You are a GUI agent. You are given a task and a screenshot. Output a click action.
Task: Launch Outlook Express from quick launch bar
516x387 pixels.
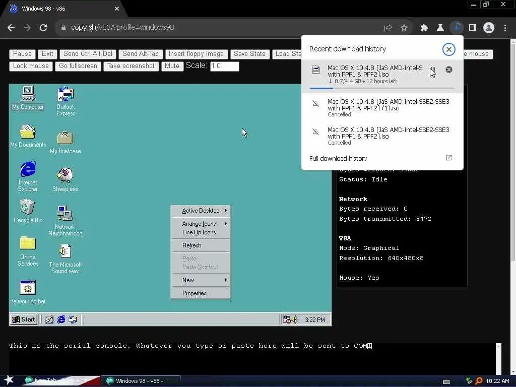73,319
